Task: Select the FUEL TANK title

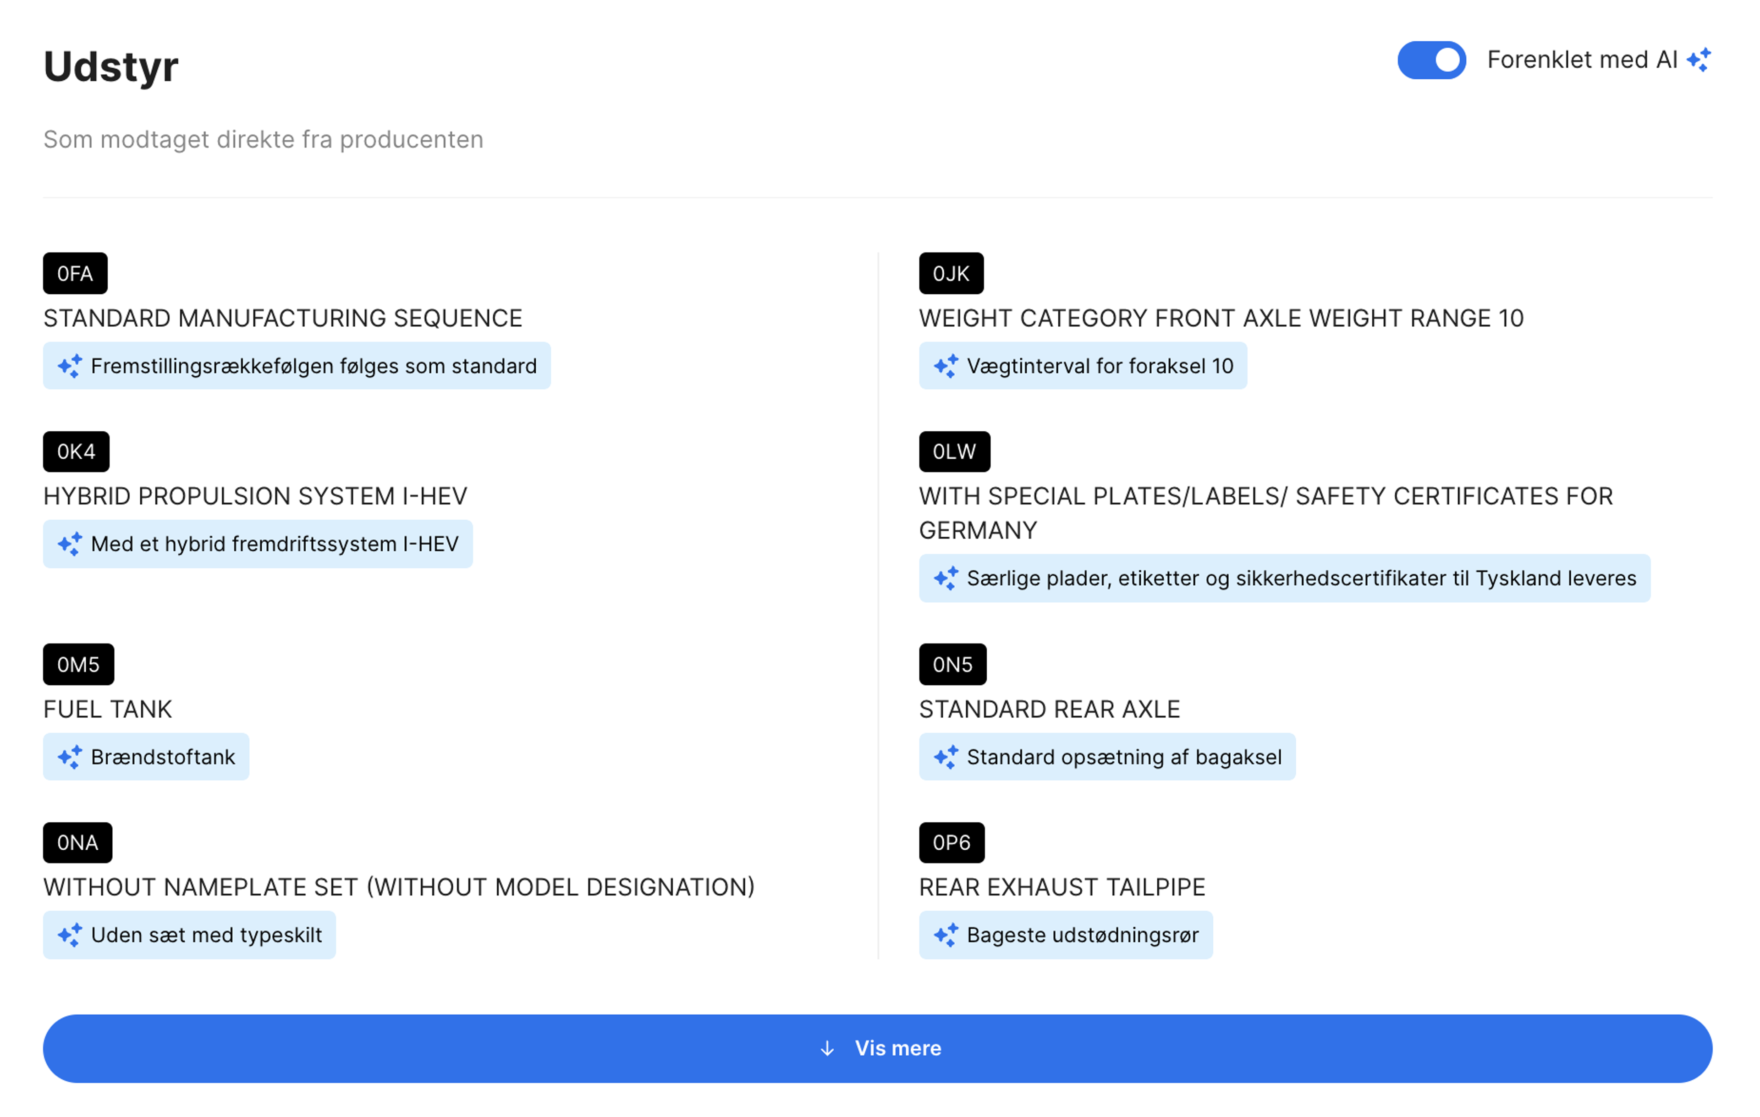Action: click(107, 709)
